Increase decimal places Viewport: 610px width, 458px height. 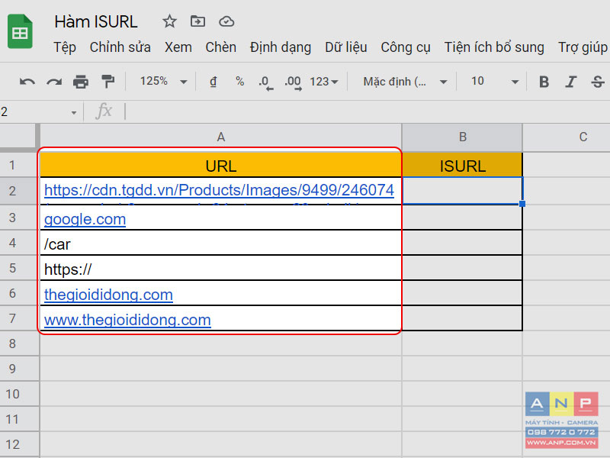[x=293, y=82]
